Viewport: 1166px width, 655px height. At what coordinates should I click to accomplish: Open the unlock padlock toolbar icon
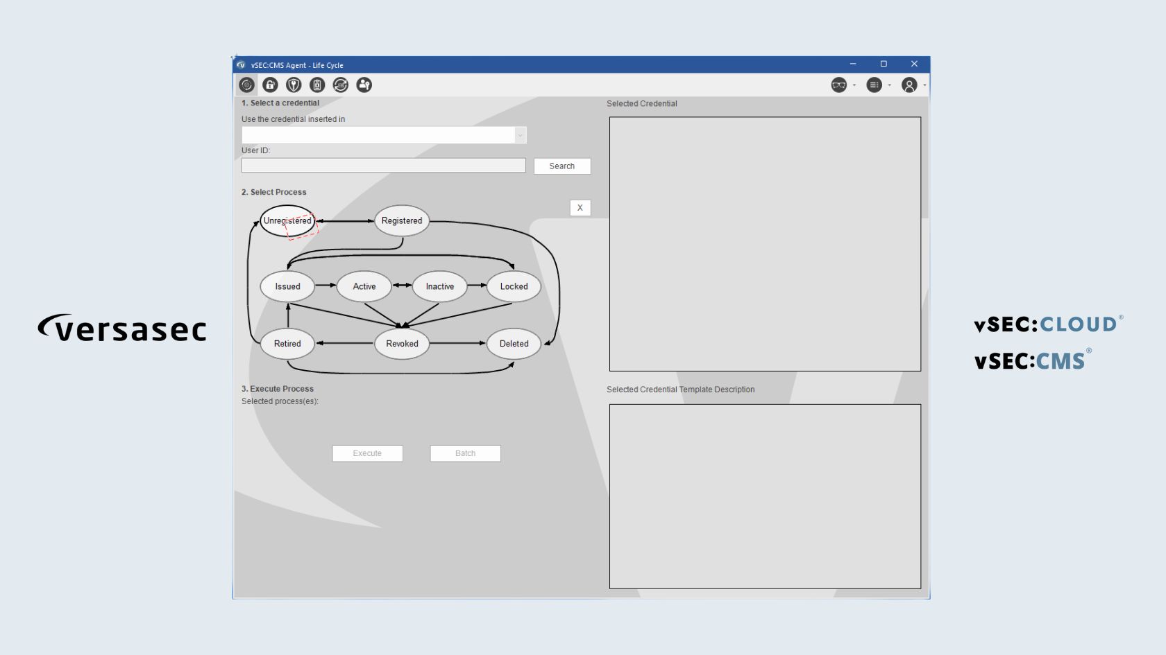click(x=270, y=85)
